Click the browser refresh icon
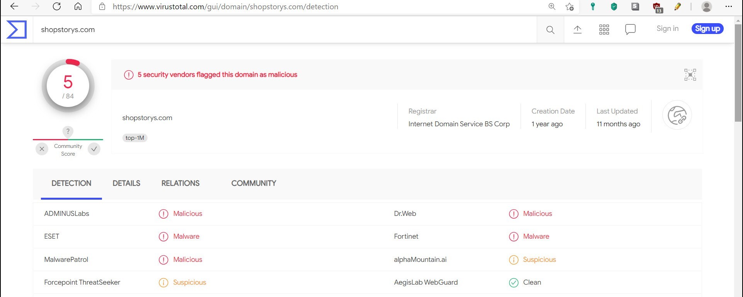This screenshot has height=297, width=743. pos(57,7)
